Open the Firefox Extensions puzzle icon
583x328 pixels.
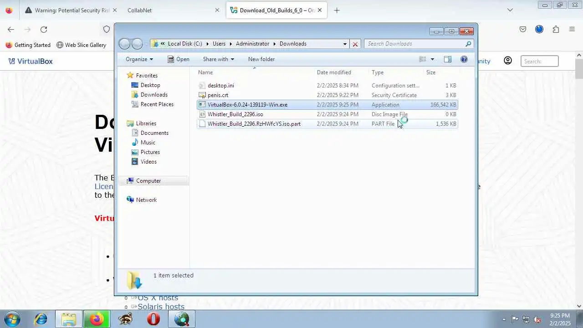tap(556, 29)
